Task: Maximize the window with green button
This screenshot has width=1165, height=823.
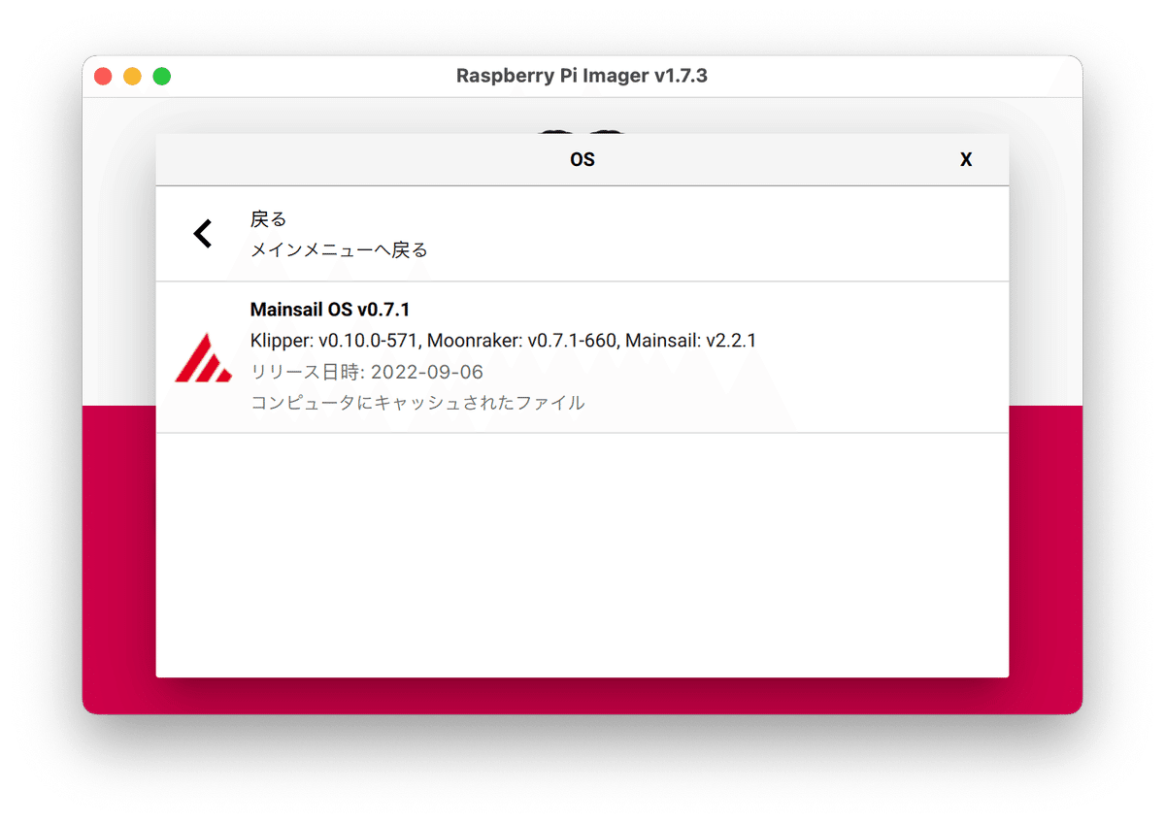Action: point(162,76)
